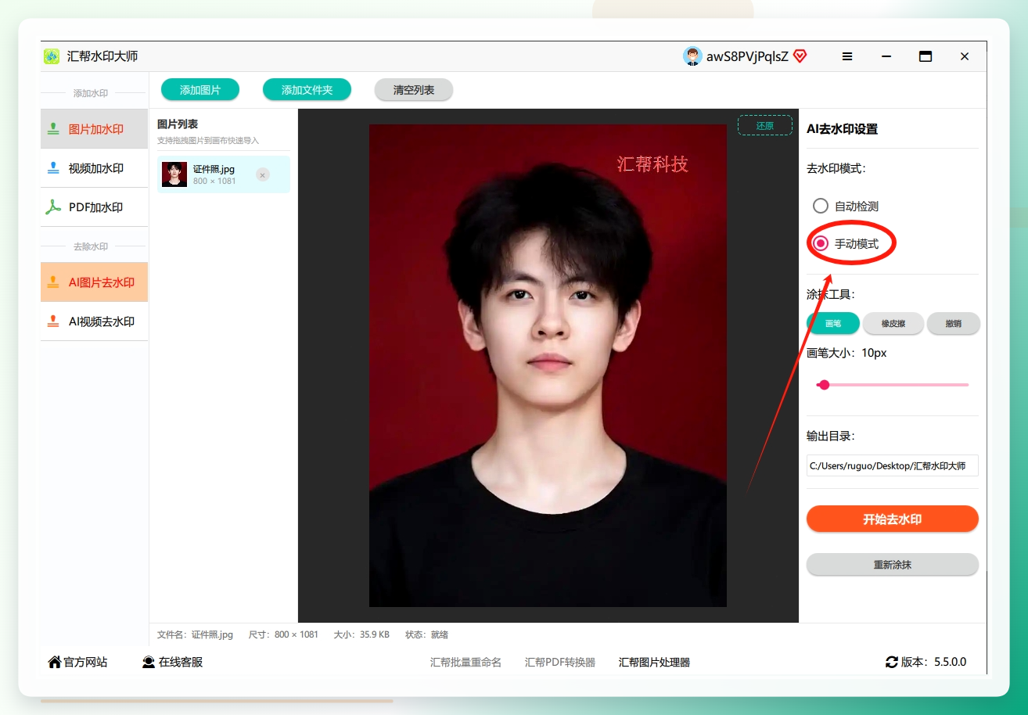Screen dimensions: 1028x715
Task: Click the 清空列表 button
Action: (414, 90)
